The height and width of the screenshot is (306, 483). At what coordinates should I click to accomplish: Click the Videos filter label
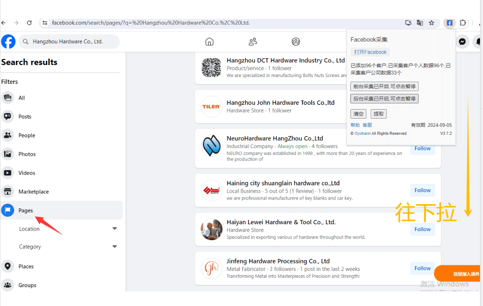pos(27,172)
